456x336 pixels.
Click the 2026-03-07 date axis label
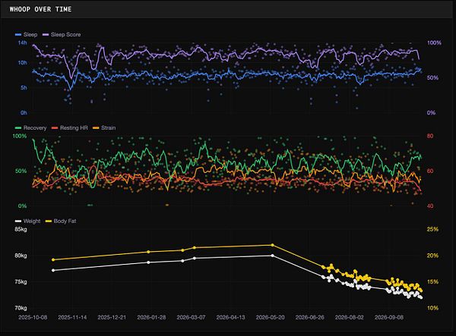[191, 318]
